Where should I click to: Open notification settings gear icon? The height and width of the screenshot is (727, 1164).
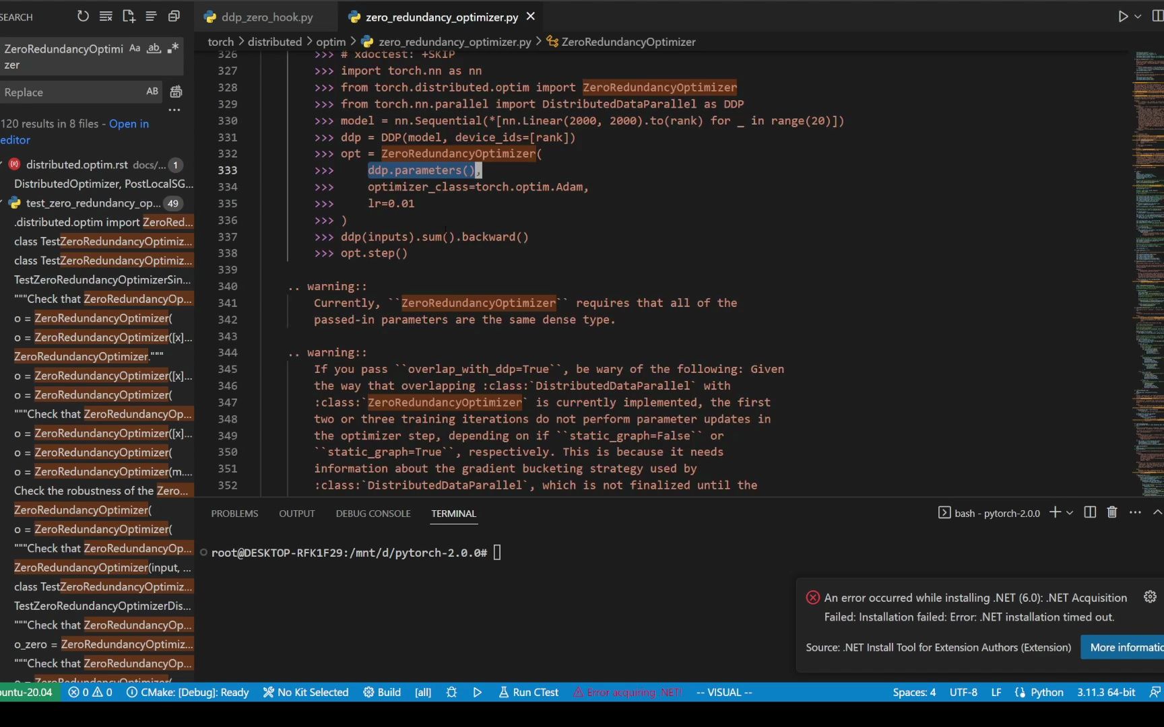pyautogui.click(x=1150, y=597)
